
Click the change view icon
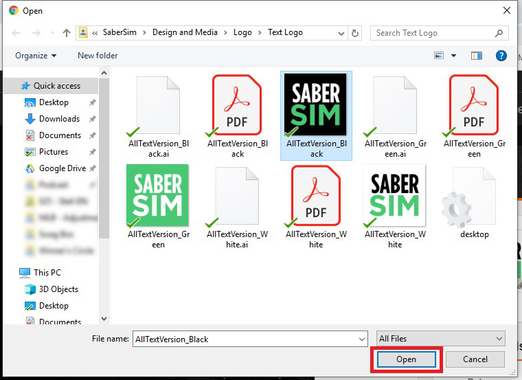coord(439,56)
